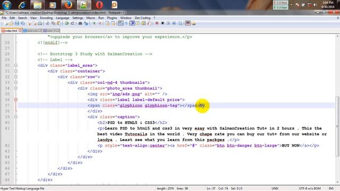Image resolution: width=340 pixels, height=191 pixels.
Task: Click synchronize horizontal scrolling icon
Action: coord(113,23)
